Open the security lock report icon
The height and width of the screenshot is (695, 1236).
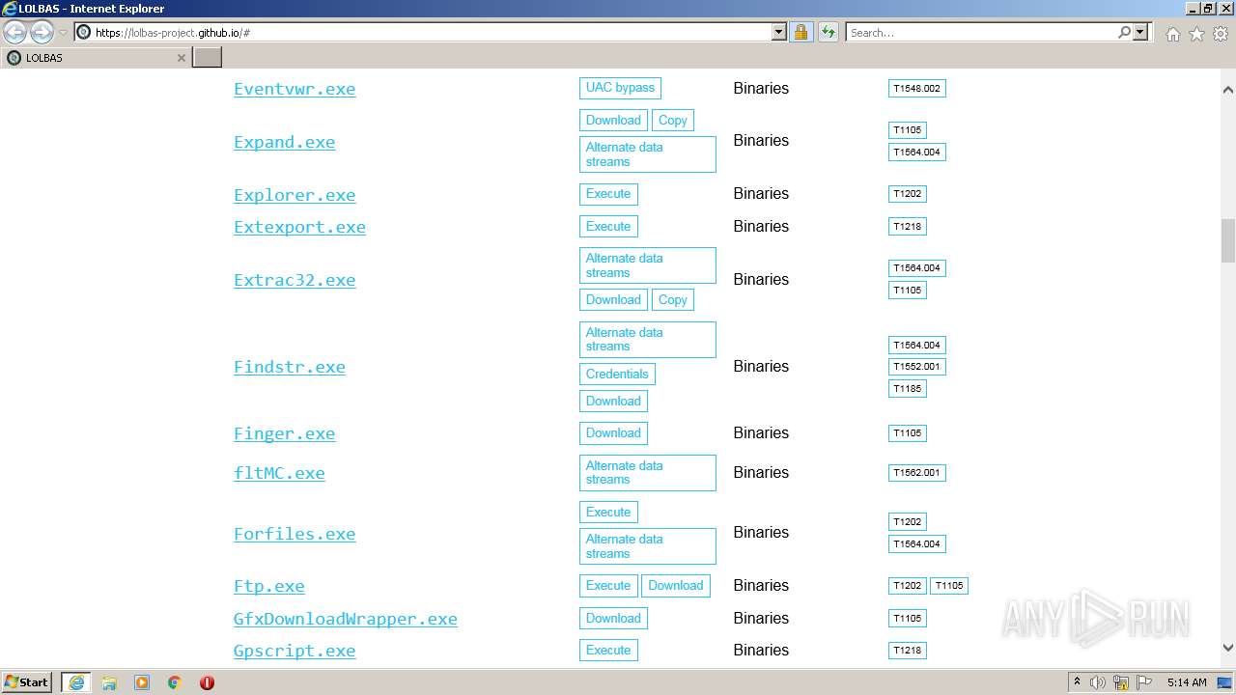tap(801, 33)
